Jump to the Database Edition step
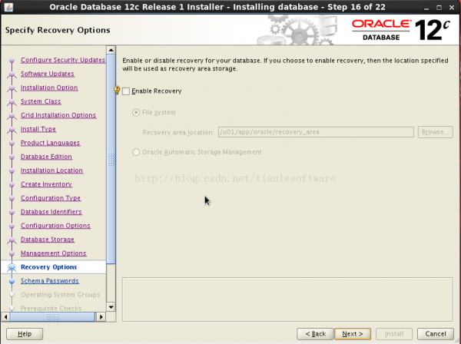The height and width of the screenshot is (344, 461). pyautogui.click(x=46, y=157)
